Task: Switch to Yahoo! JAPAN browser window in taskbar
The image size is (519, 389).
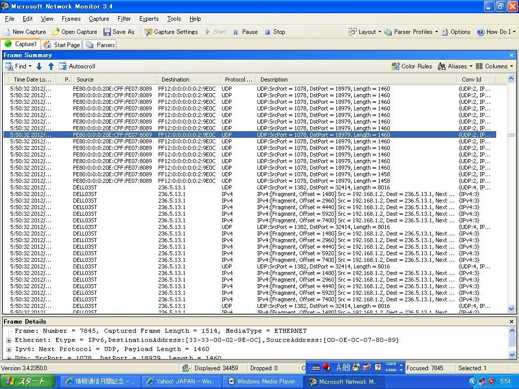Action: [180, 382]
